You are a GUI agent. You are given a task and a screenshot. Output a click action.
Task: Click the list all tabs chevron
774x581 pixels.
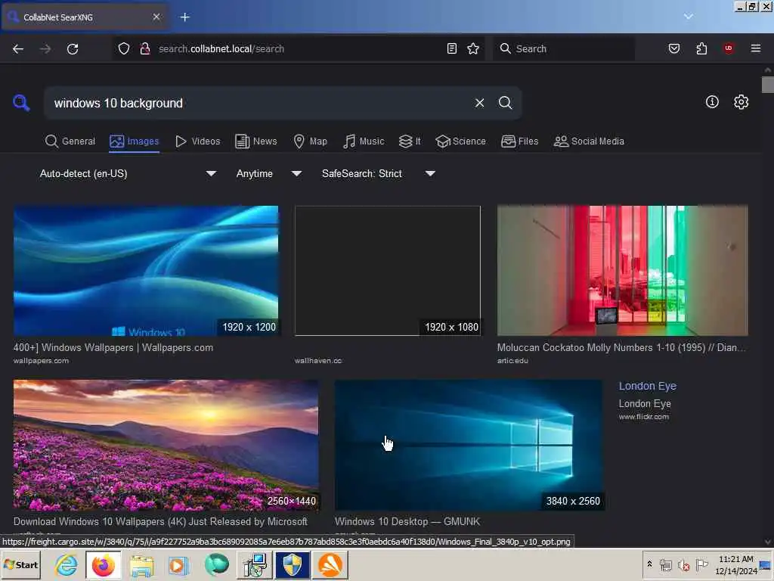(x=688, y=17)
